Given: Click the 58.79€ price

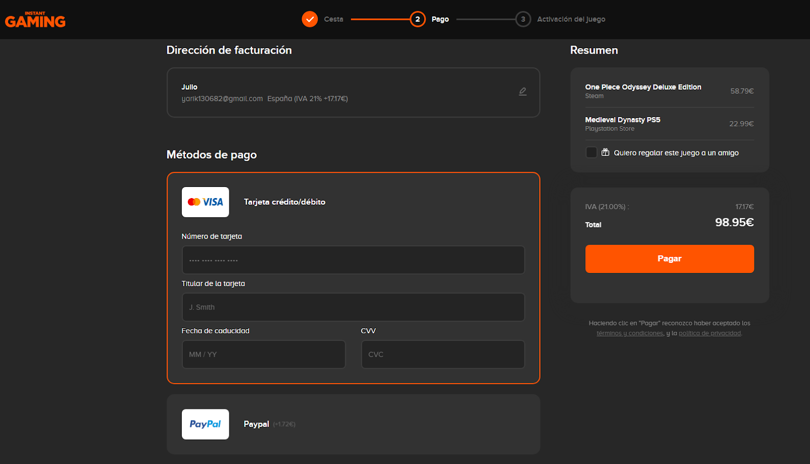Looking at the screenshot, I should click(742, 91).
